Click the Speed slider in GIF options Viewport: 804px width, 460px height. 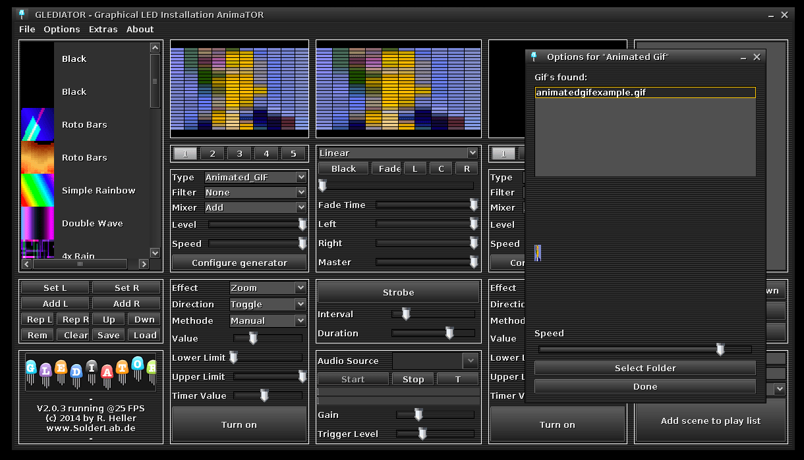(645, 350)
